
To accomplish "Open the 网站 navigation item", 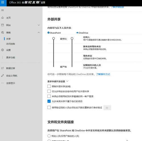I will click(9, 25).
